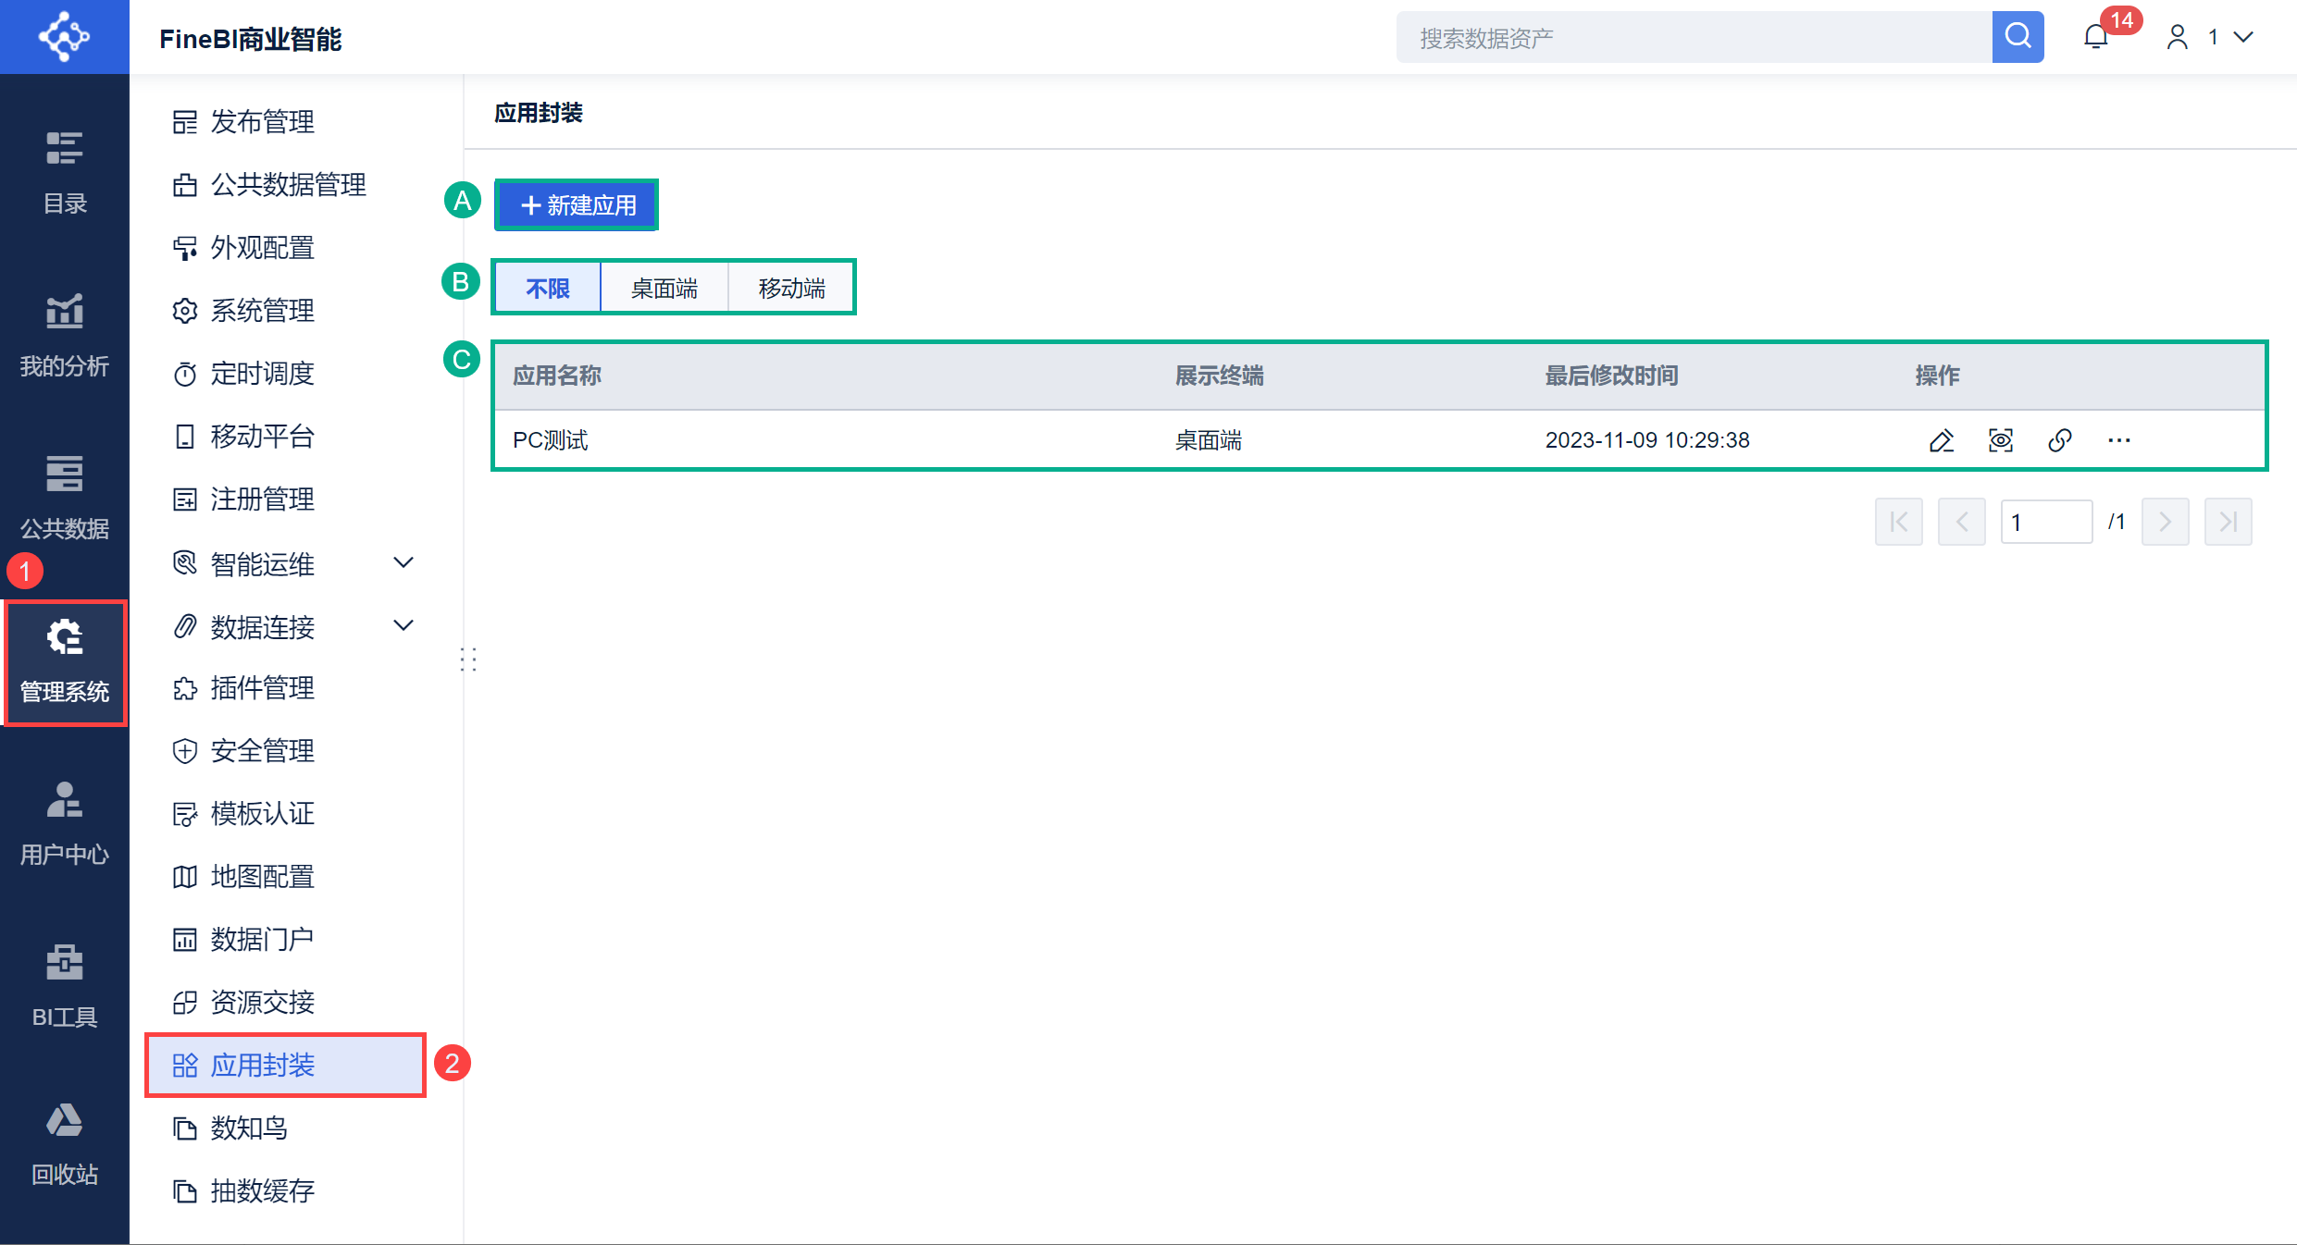Open the notification bell
The width and height of the screenshot is (2297, 1245).
point(2095,37)
